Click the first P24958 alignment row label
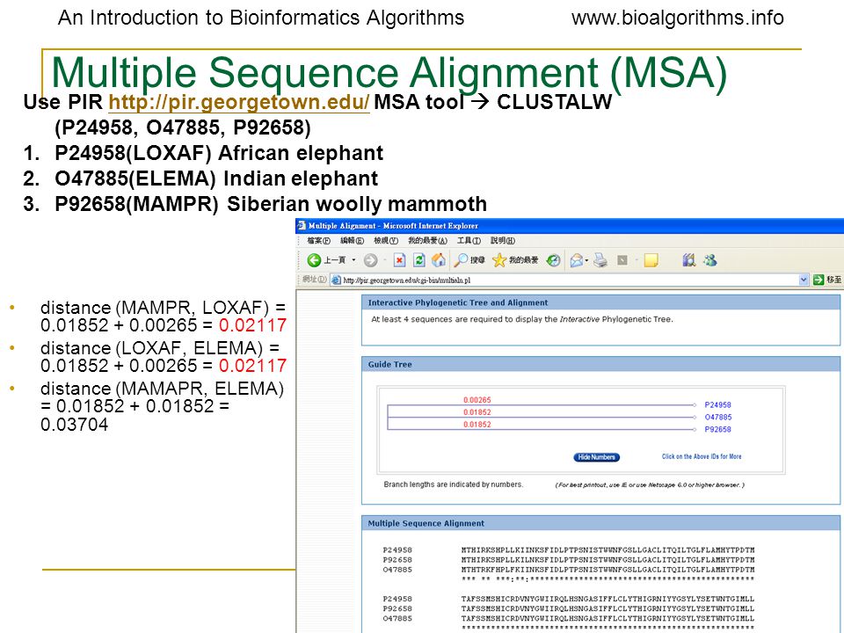 pos(397,550)
